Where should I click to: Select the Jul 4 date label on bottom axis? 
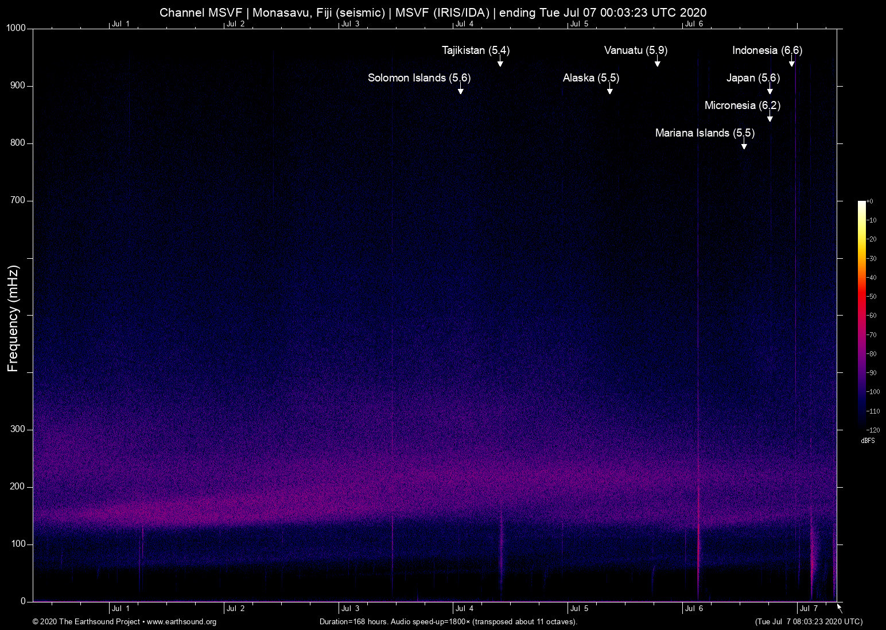click(464, 608)
